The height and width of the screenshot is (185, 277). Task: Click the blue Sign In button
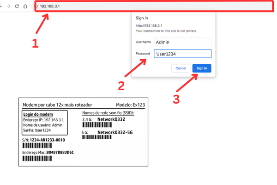coord(202,68)
